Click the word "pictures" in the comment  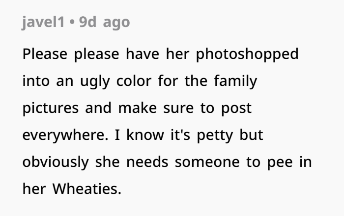(49, 108)
